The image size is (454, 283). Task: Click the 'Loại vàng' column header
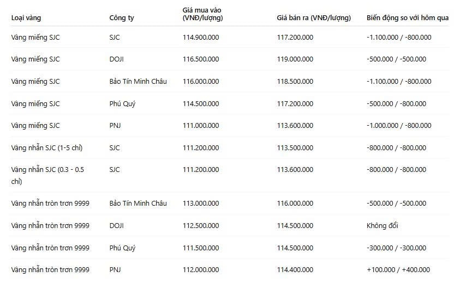point(26,18)
